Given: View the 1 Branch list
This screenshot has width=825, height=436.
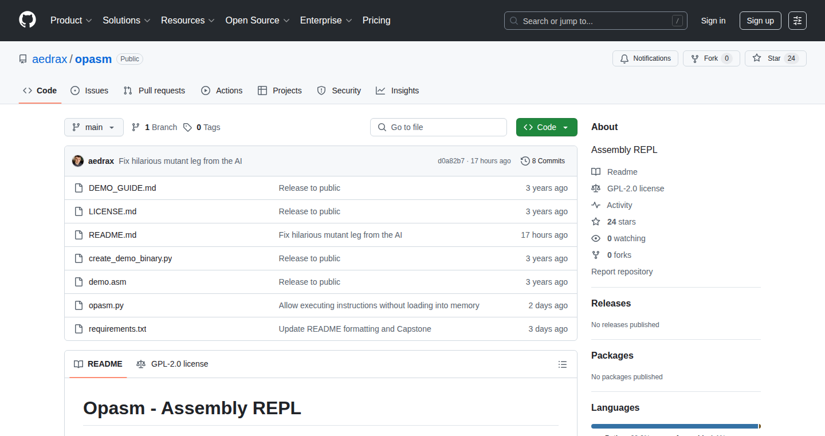Looking at the screenshot, I should 154,127.
